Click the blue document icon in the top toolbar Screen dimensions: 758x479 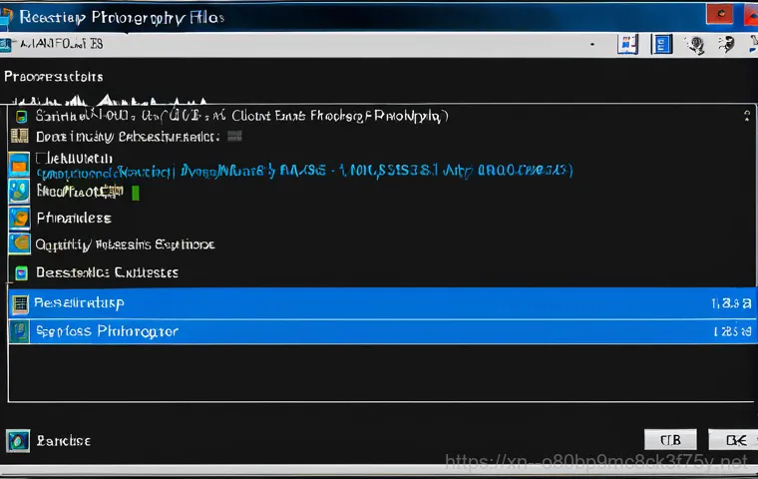tap(661, 44)
